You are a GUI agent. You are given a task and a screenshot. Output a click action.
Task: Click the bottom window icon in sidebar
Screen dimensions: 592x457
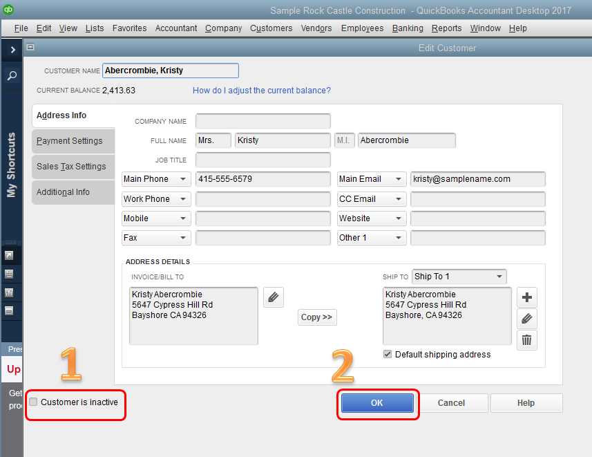[9, 310]
